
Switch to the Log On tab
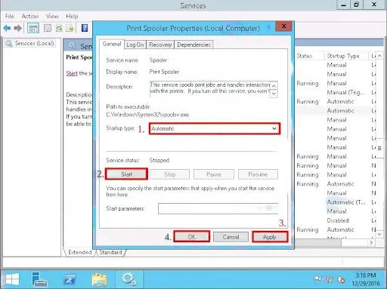(x=135, y=45)
